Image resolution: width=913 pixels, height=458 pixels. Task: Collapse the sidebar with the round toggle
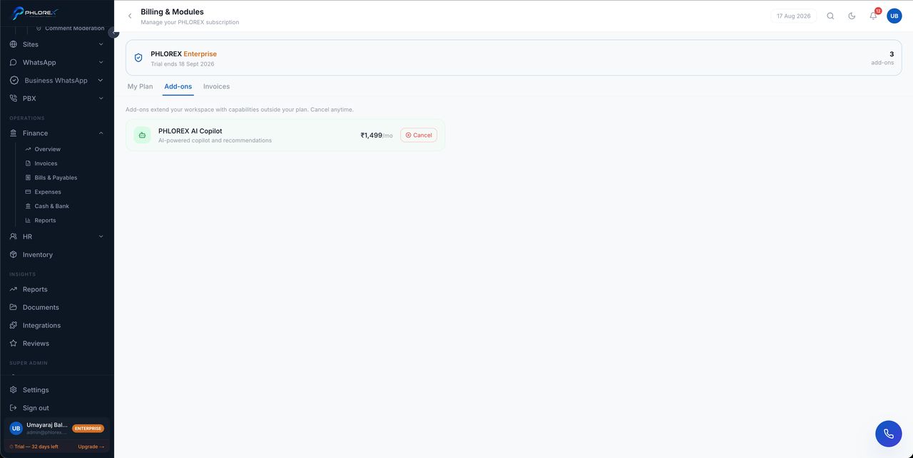coord(113,33)
